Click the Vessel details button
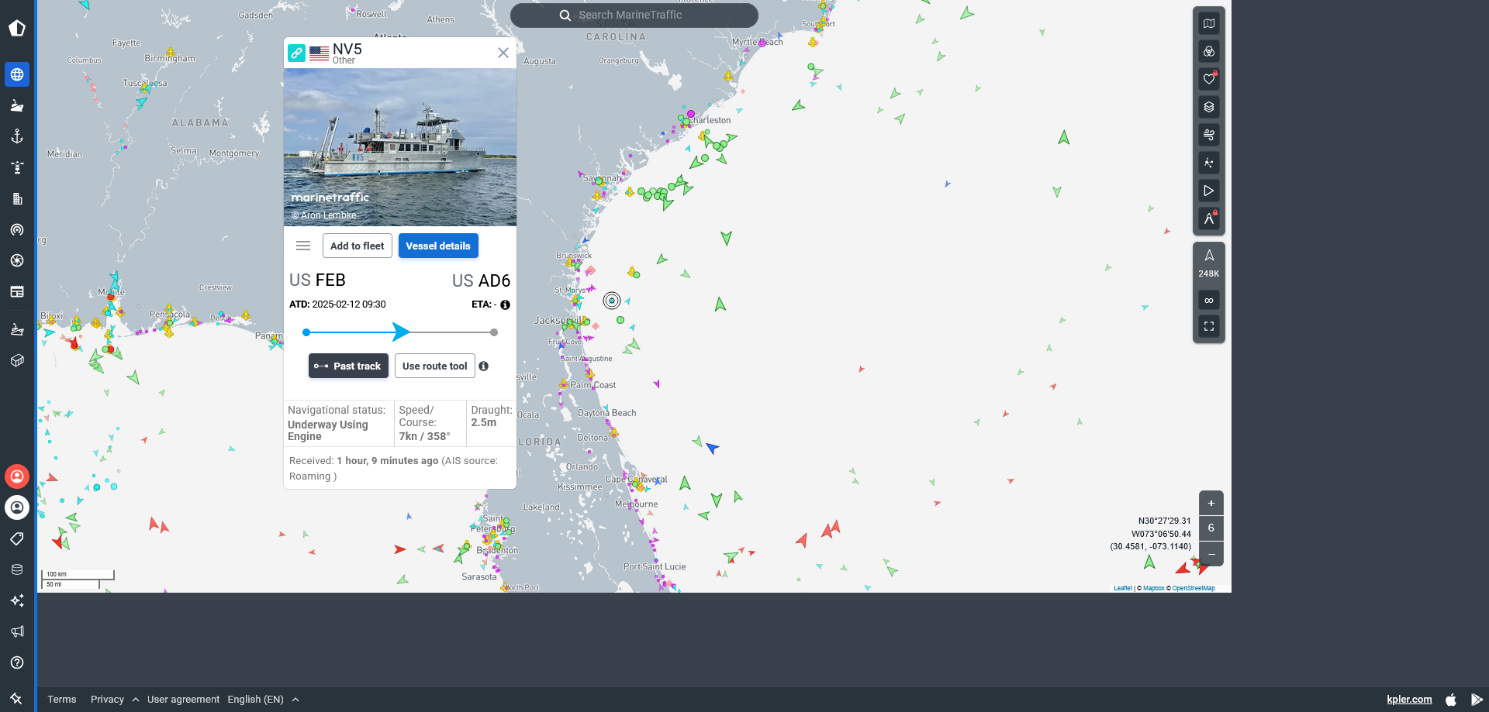Viewport: 1489px width, 712px height. pyautogui.click(x=437, y=246)
